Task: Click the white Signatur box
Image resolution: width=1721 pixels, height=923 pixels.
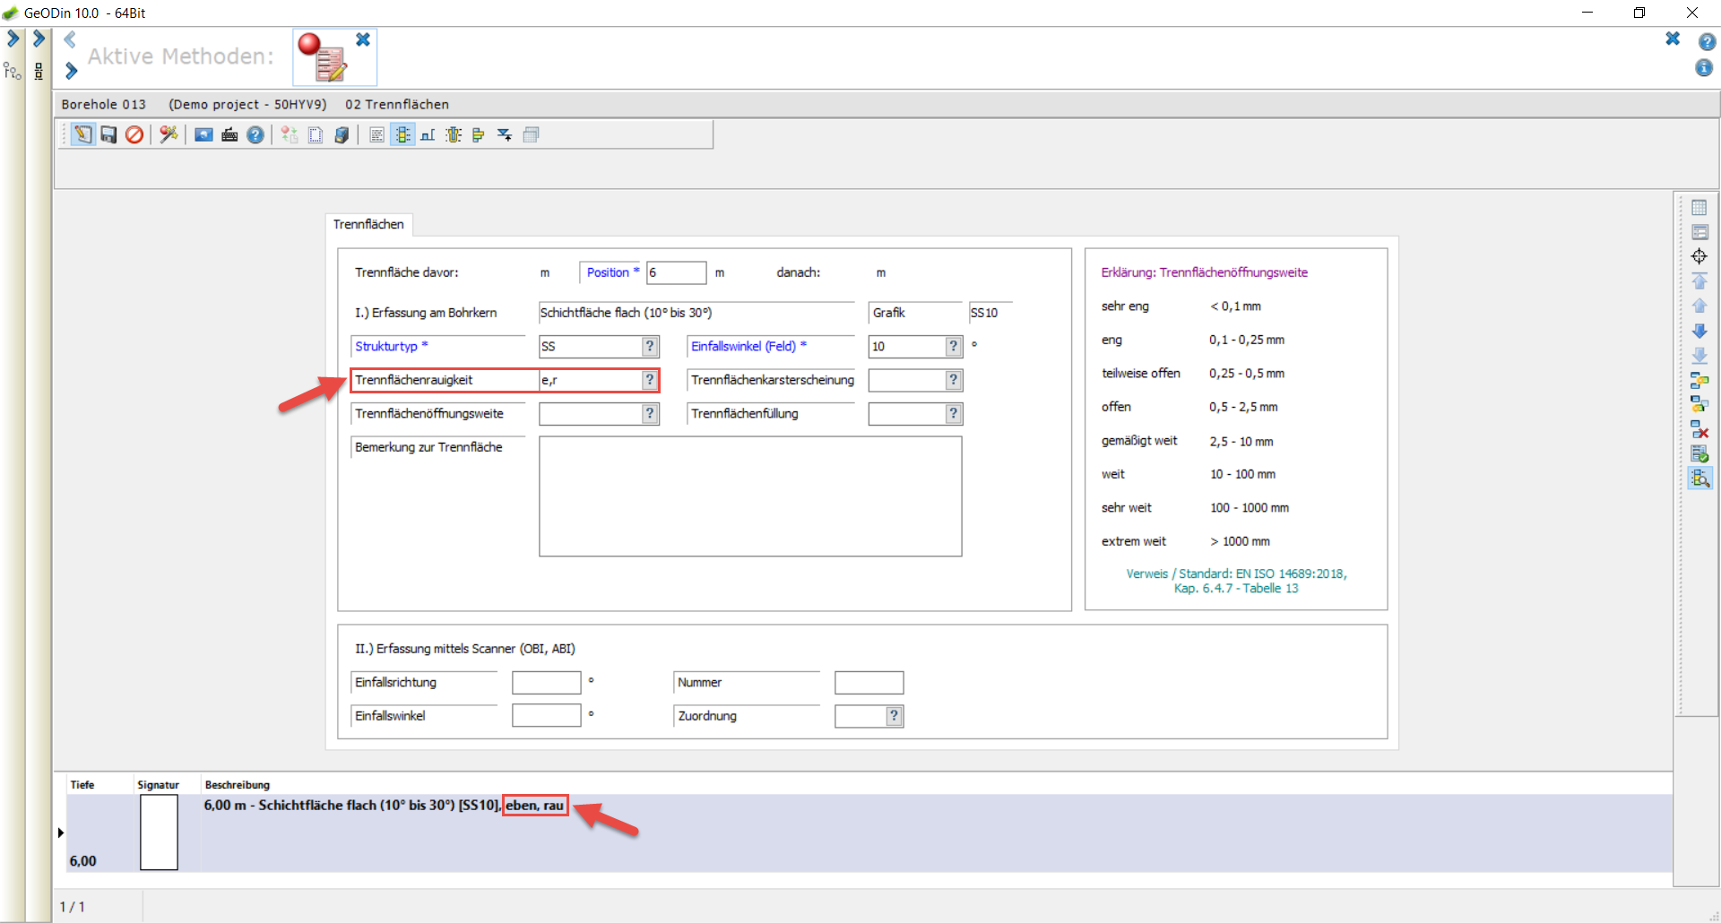Action: pos(159,832)
